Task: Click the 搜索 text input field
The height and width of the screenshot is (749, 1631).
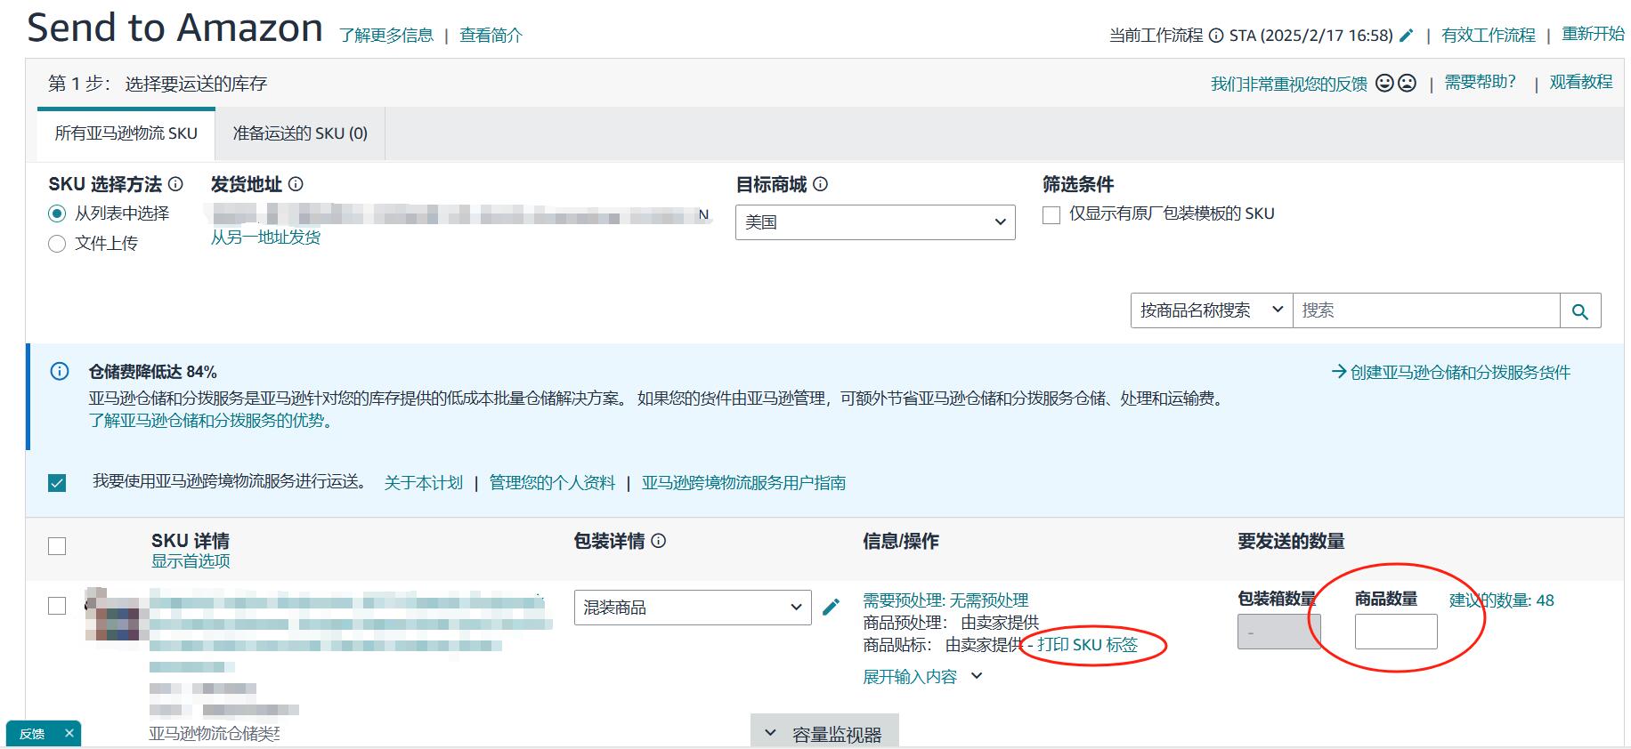Action: (x=1426, y=310)
